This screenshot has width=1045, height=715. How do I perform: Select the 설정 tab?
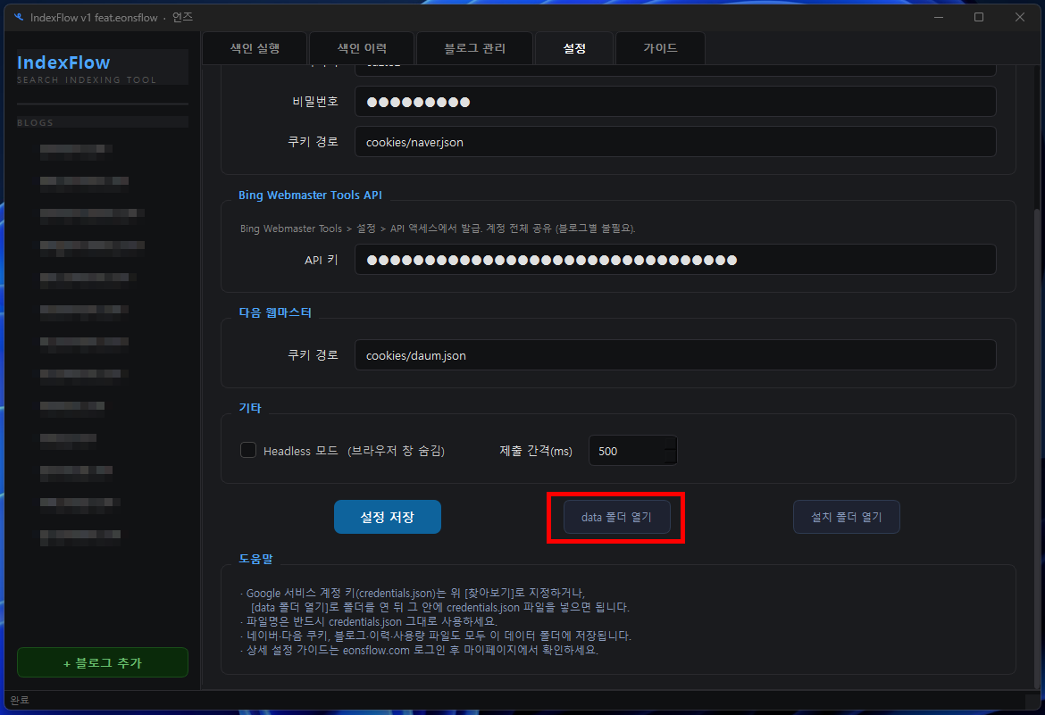coord(573,48)
